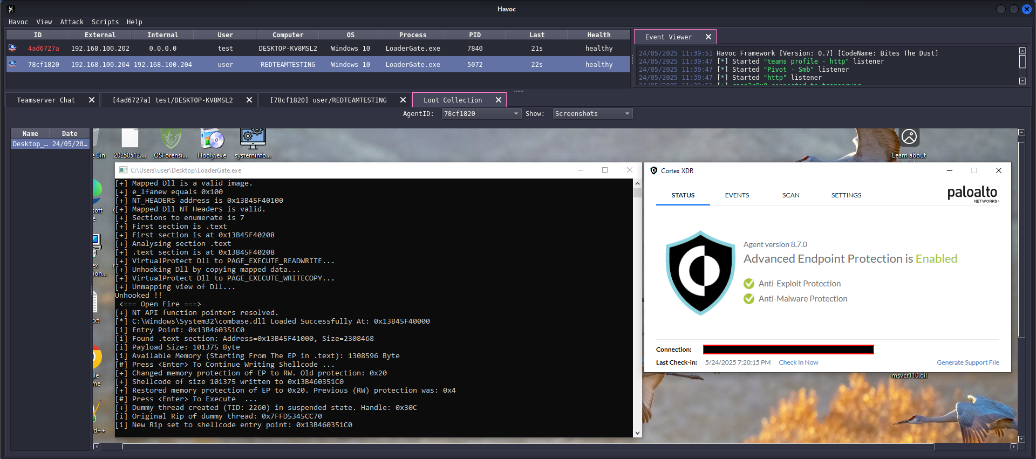Close the LoaderGate.exe console window
This screenshot has width=1036, height=459.
(x=629, y=170)
